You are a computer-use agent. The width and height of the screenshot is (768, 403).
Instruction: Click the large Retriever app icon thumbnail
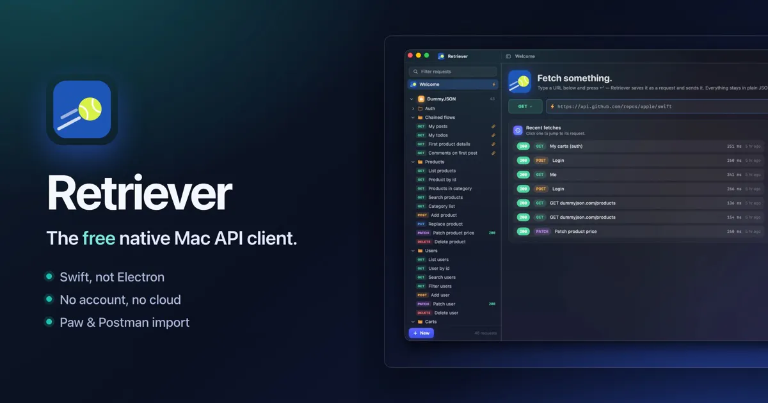82,109
